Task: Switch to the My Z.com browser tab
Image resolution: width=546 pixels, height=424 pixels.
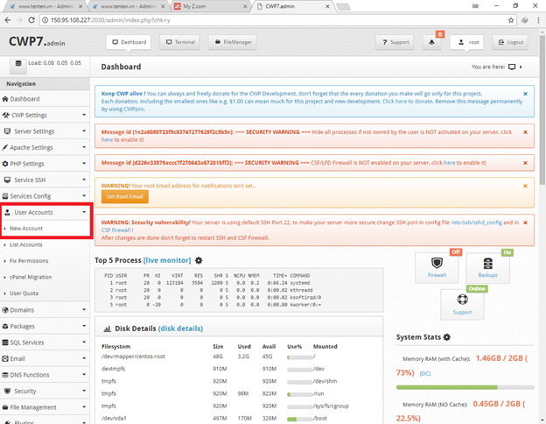Action: tap(210, 6)
